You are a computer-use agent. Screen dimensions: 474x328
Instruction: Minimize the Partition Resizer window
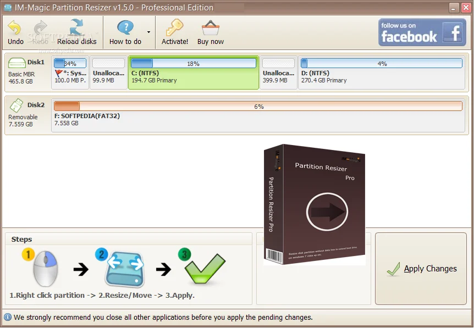coord(453,8)
